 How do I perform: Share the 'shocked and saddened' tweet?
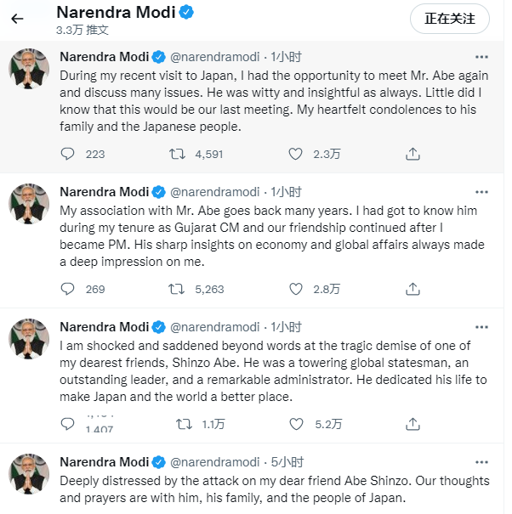coord(412,423)
